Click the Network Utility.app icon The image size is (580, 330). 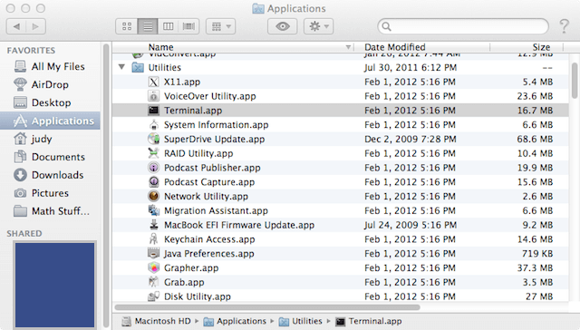[x=153, y=196]
